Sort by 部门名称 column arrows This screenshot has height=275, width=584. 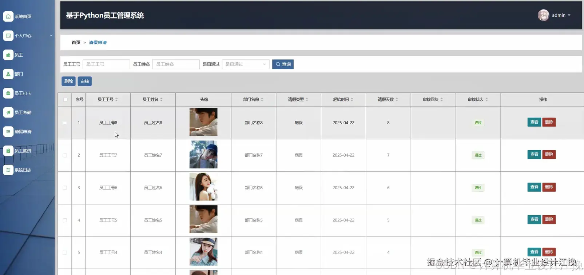pyautogui.click(x=262, y=99)
